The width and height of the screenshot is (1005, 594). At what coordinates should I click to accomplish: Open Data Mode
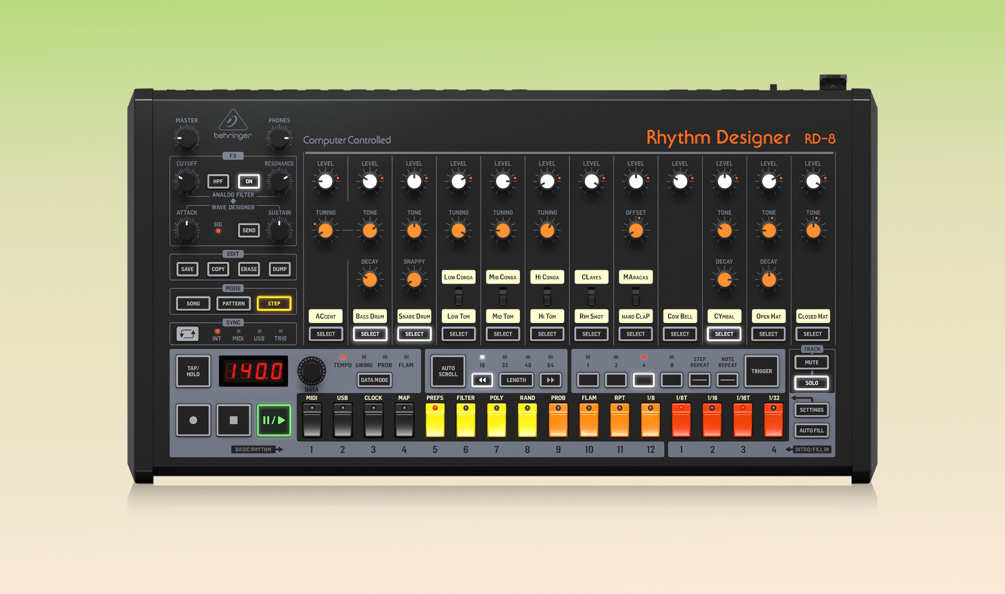click(x=374, y=380)
